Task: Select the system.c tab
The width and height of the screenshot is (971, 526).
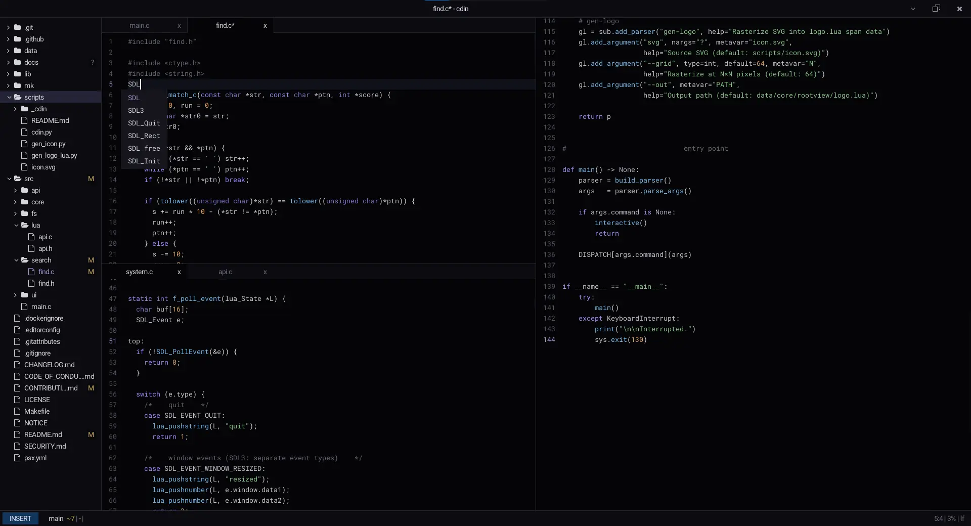Action: pos(139,272)
